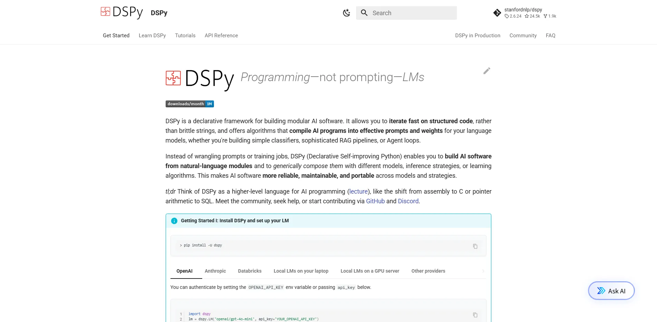Click the Getting Started I admonition title

235,221
